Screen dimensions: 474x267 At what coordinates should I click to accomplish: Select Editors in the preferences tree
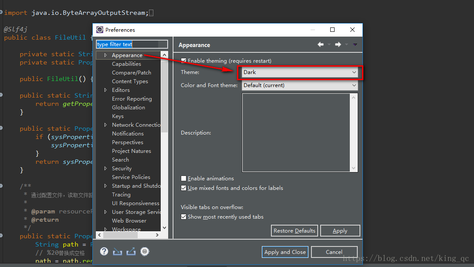pyautogui.click(x=121, y=90)
